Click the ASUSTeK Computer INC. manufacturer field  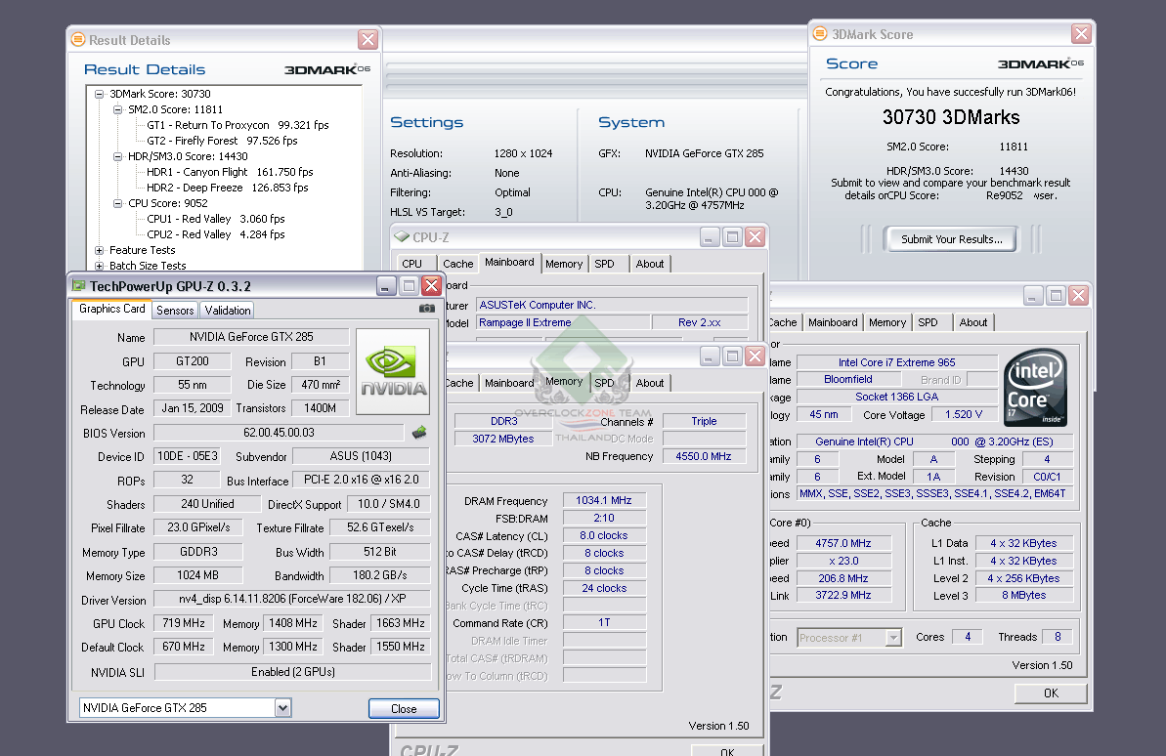611,305
